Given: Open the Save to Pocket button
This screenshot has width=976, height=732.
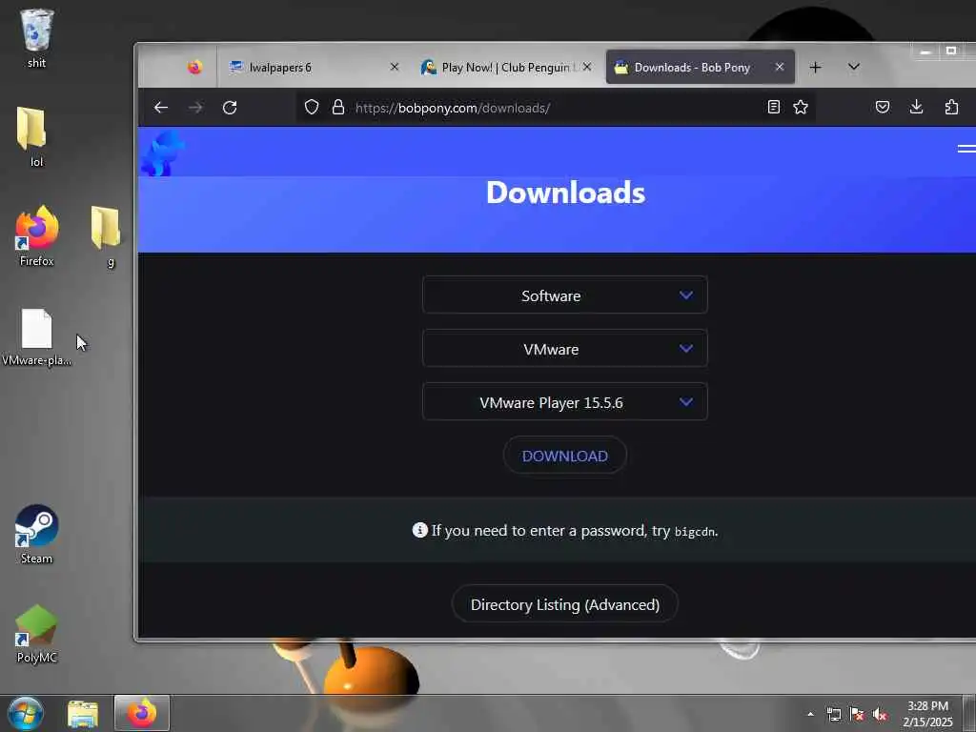Looking at the screenshot, I should pos(882,107).
